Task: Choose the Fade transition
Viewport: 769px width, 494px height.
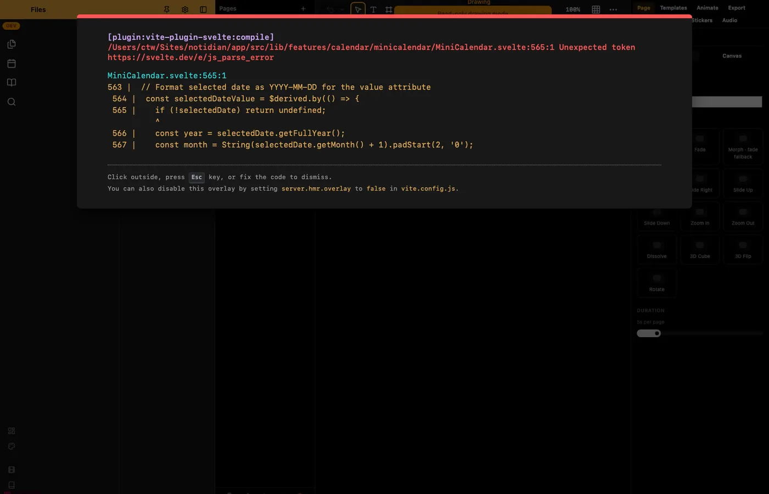Action: click(700, 146)
